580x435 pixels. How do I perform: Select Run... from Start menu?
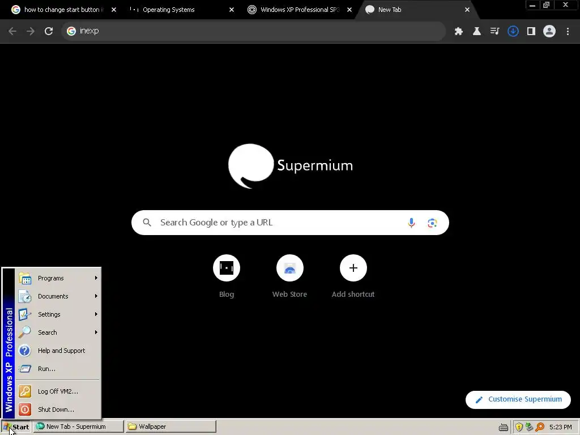click(58, 369)
